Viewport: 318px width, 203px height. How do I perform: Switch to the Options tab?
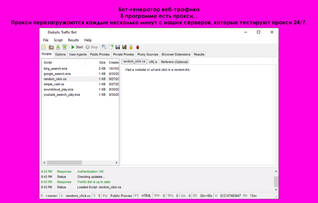[x=60, y=54]
